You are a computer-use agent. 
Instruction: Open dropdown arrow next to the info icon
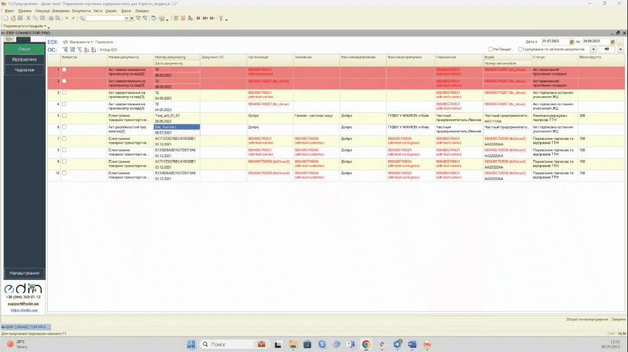(x=168, y=19)
